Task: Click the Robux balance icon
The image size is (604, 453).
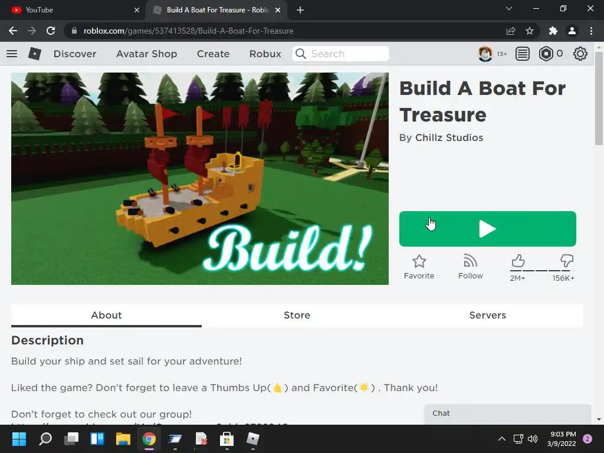Action: click(546, 54)
